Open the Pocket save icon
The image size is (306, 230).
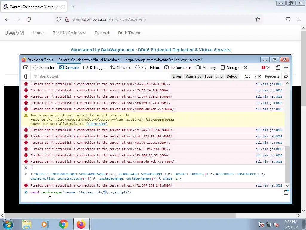(288, 19)
